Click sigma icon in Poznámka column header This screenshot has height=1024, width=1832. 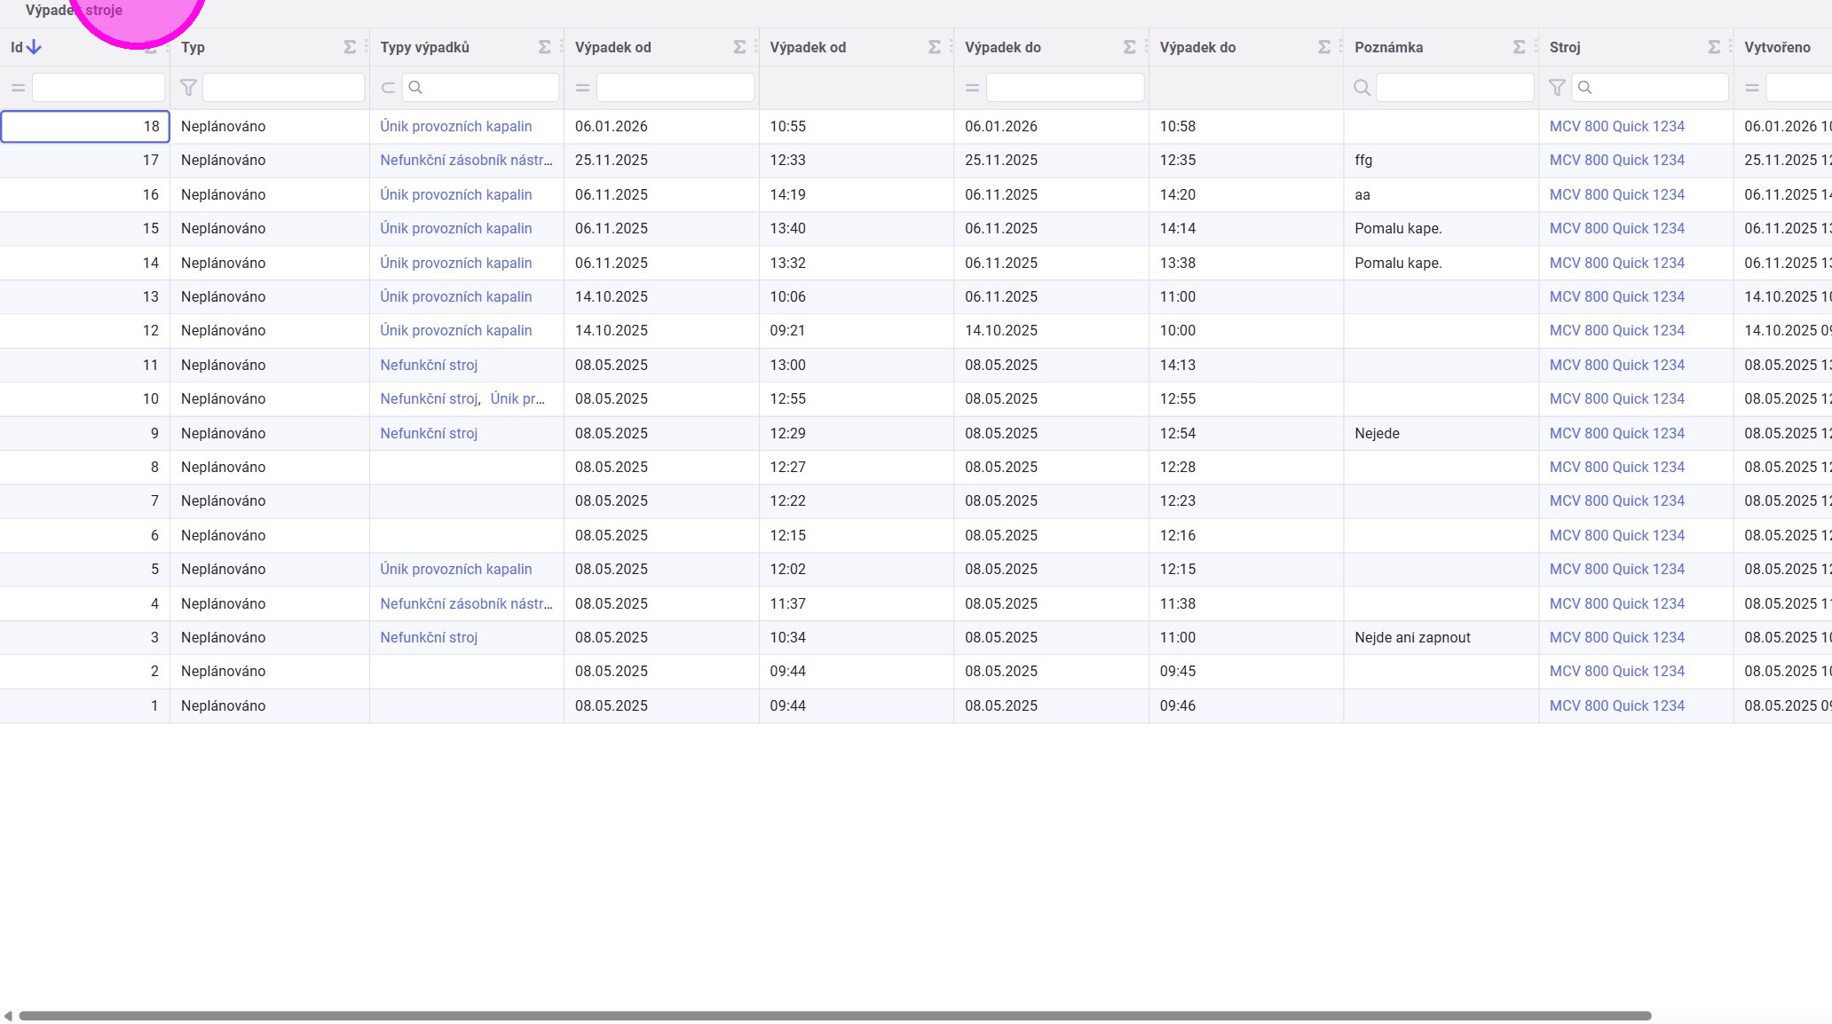pyautogui.click(x=1519, y=47)
